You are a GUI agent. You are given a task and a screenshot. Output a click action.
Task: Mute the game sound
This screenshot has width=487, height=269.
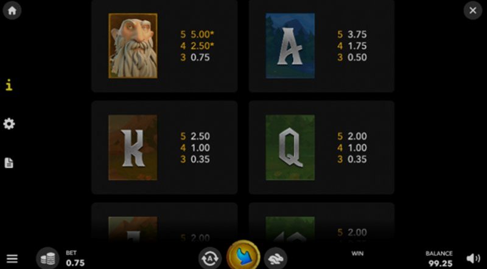coord(474,259)
